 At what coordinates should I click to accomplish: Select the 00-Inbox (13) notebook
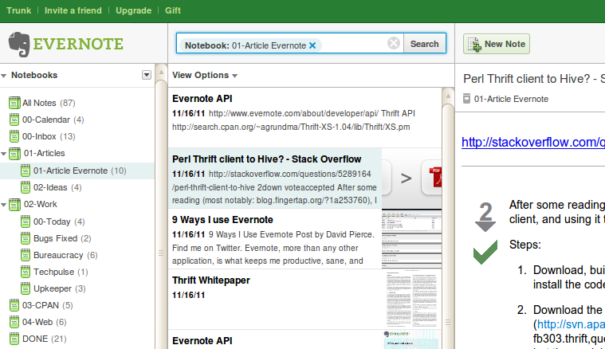(x=77, y=136)
